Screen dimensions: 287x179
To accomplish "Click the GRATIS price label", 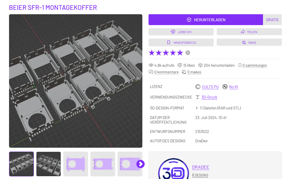I will pos(272,20).
